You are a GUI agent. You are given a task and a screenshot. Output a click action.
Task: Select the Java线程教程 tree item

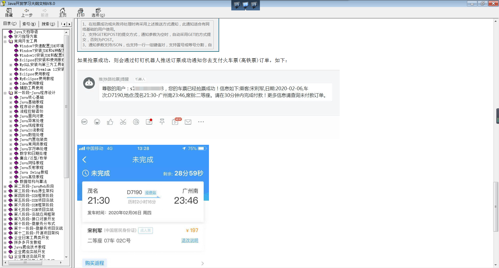pyautogui.click(x=31, y=125)
